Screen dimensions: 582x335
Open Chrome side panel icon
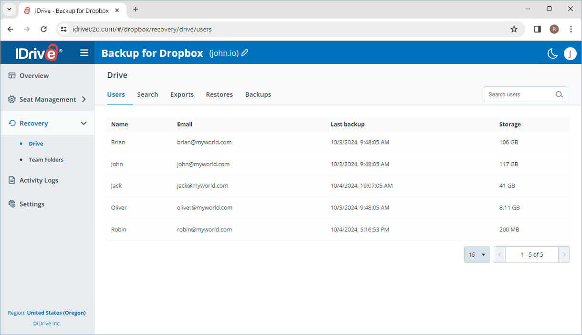tap(537, 29)
